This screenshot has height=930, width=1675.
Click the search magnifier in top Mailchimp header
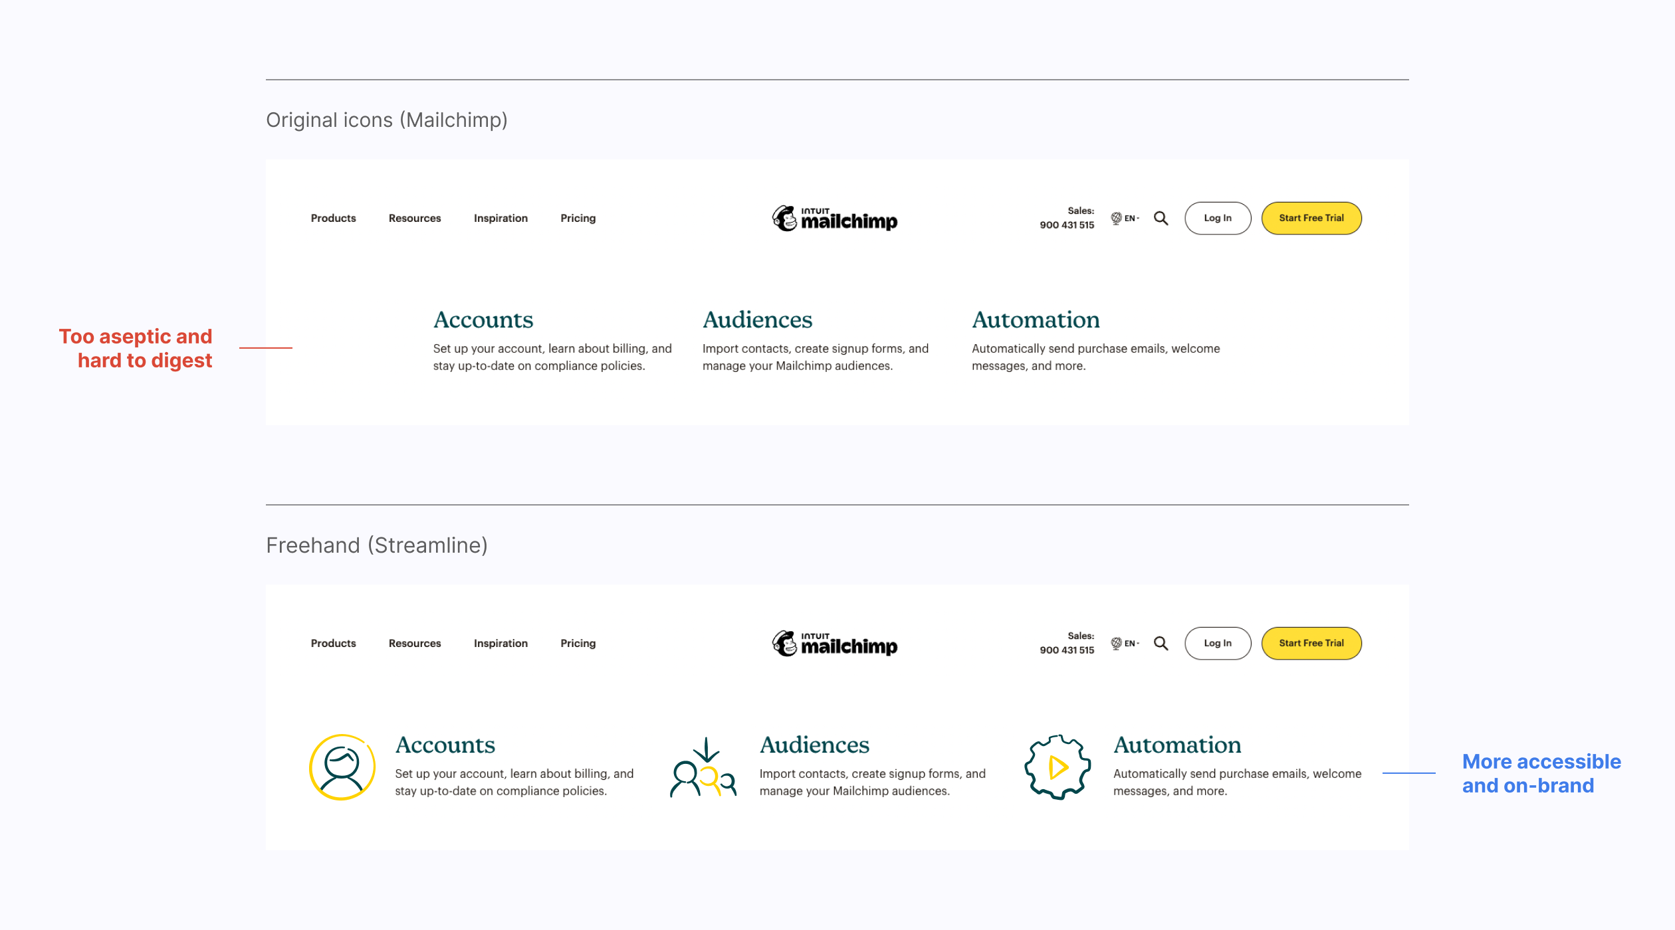tap(1161, 219)
